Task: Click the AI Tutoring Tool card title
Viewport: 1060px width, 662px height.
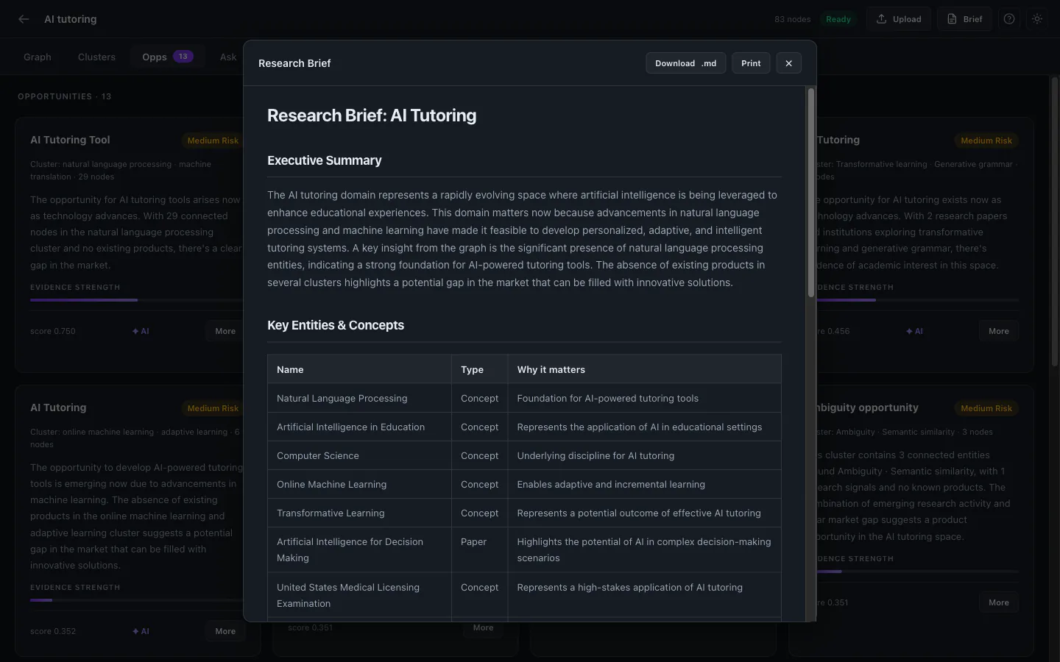Action: 70,140
